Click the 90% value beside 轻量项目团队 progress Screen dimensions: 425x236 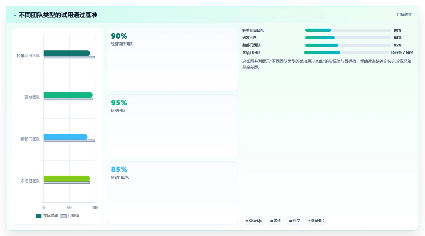click(x=398, y=30)
